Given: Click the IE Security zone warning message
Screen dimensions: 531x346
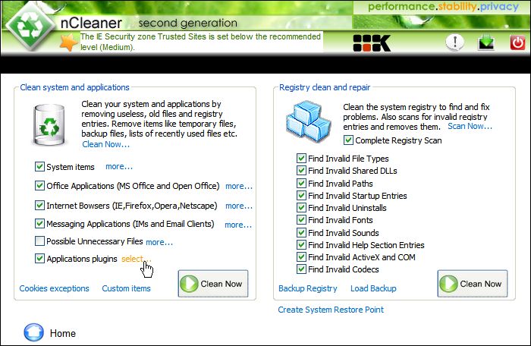Looking at the screenshot, I should (200, 42).
